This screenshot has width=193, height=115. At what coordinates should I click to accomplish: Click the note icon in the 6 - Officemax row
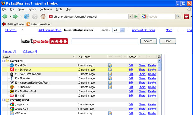click(110, 87)
